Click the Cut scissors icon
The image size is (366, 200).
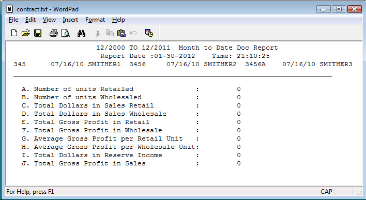(98, 33)
